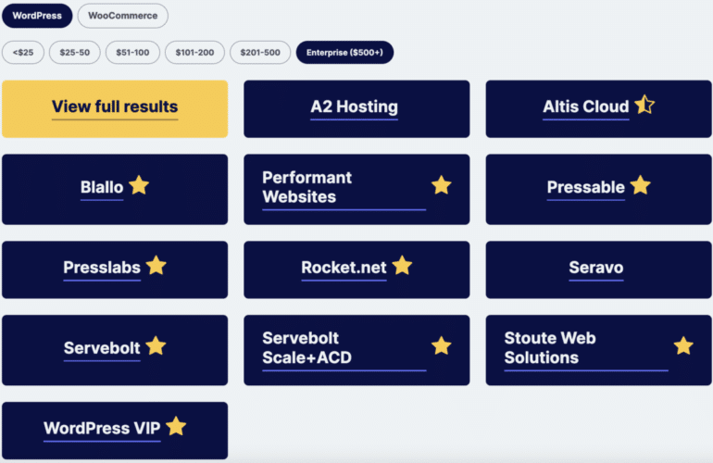Go to Servebolt Scale+ACD results
The image size is (713, 463).
pos(306,348)
